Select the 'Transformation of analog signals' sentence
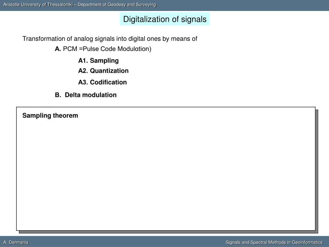 pos(110,39)
